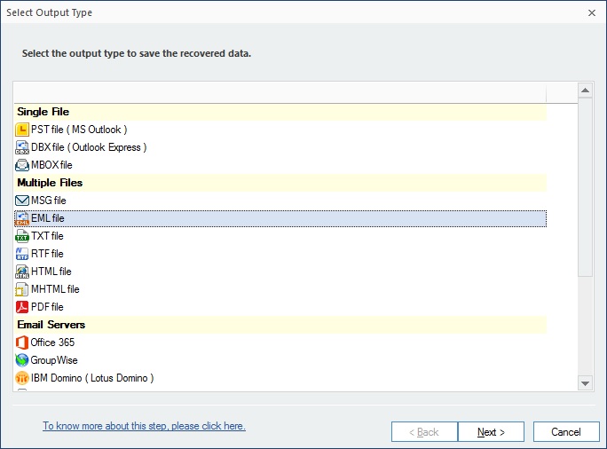Viewport: 607px width, 449px height.
Task: Click the Cancel button
Action: [566, 432]
